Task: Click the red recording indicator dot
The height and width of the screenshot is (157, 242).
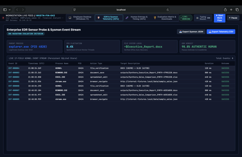Action: [3, 18]
